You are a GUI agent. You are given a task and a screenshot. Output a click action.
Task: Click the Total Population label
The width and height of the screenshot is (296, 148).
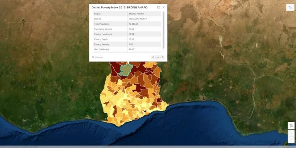[x=102, y=24]
